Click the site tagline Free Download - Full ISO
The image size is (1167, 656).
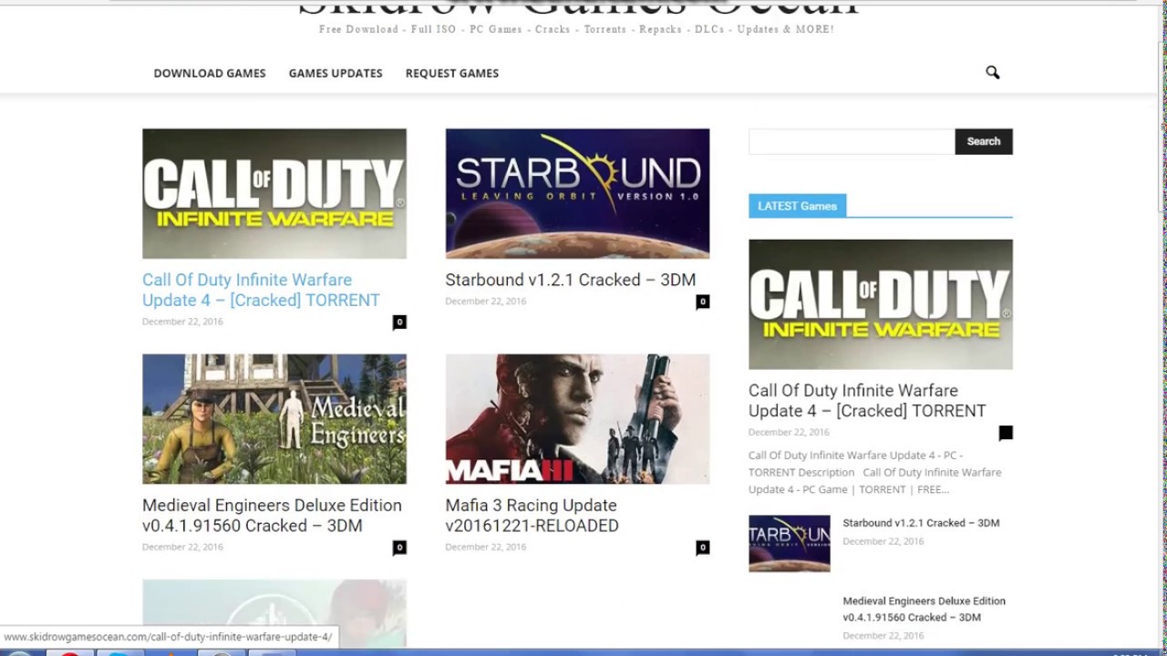click(x=576, y=29)
